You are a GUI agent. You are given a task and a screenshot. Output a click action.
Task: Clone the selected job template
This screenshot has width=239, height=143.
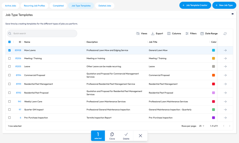pos(112,136)
